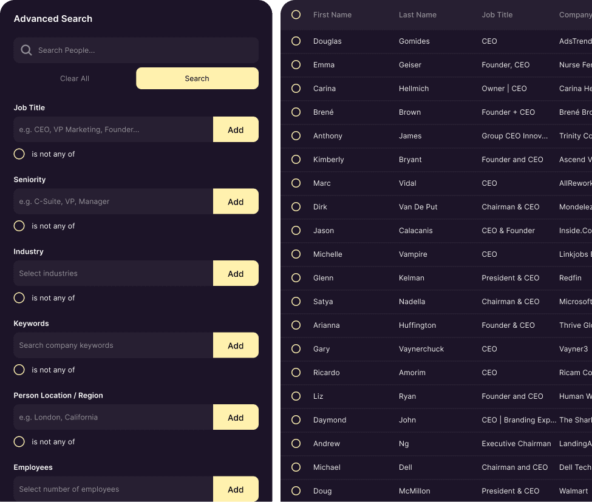
Task: Add a Person Location / Region filter
Action: tap(236, 417)
